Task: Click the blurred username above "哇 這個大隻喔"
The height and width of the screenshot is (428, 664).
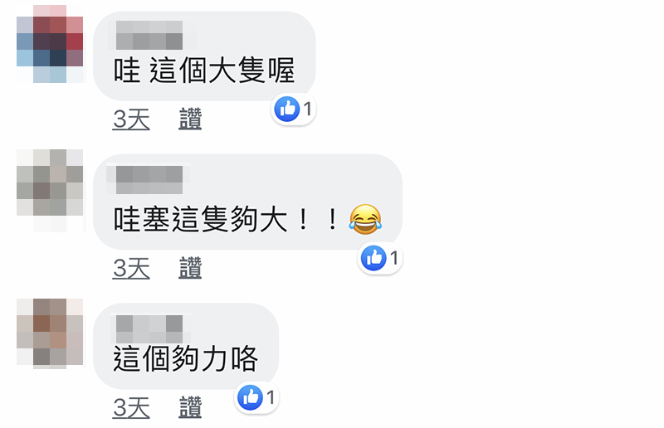Action: [149, 35]
